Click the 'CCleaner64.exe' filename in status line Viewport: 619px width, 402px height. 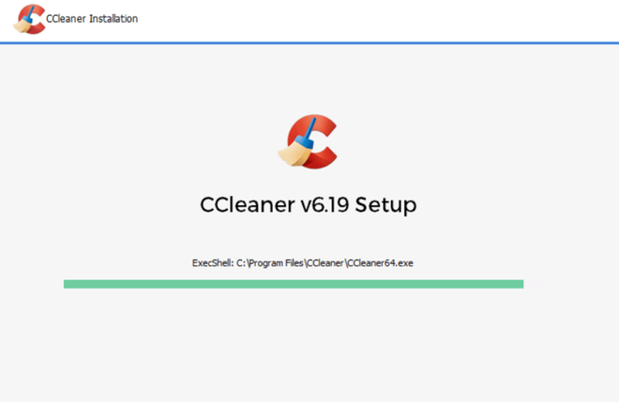(x=381, y=263)
